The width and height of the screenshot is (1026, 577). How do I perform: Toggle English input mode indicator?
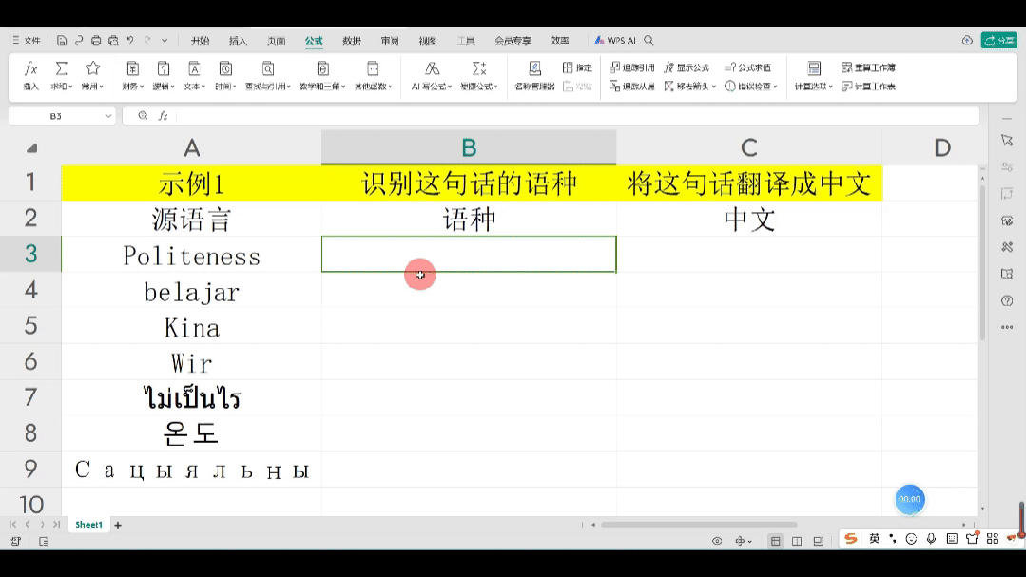pos(874,538)
